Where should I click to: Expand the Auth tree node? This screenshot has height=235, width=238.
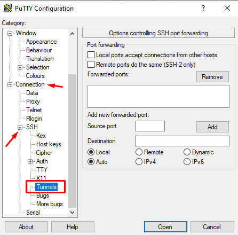tap(30, 161)
